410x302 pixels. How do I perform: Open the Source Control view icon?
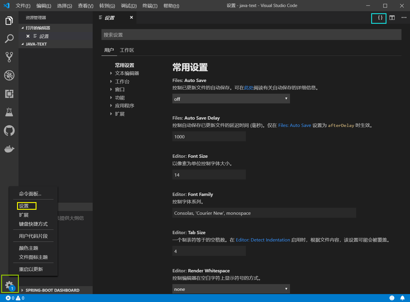tap(9, 57)
